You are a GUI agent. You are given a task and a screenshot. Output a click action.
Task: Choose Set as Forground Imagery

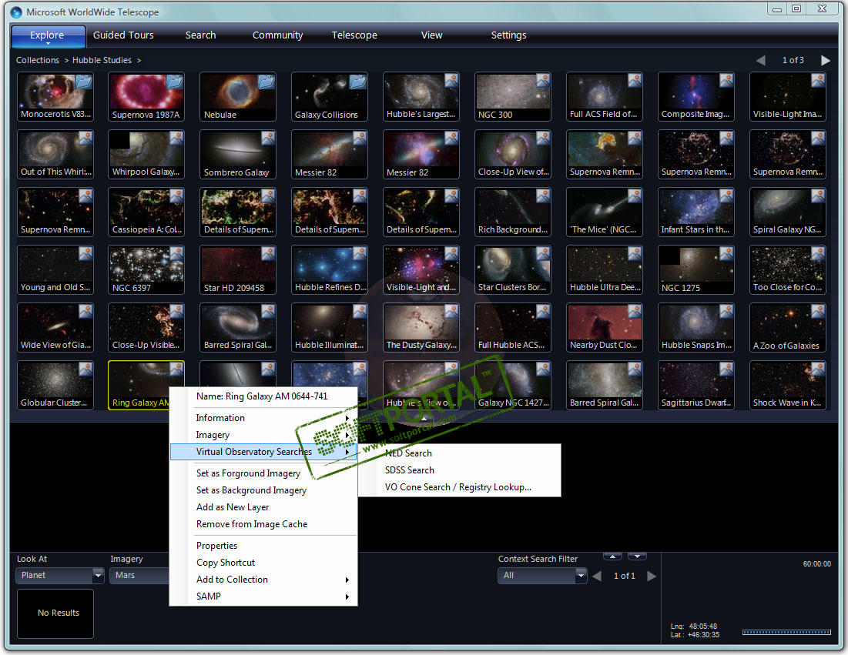pos(263,473)
